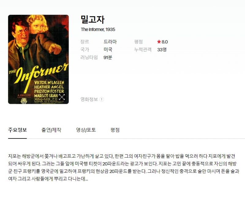The height and width of the screenshot is (199, 245).
Task: Enlarge the poster with the expand arrows icon
Action: pos(62,97)
